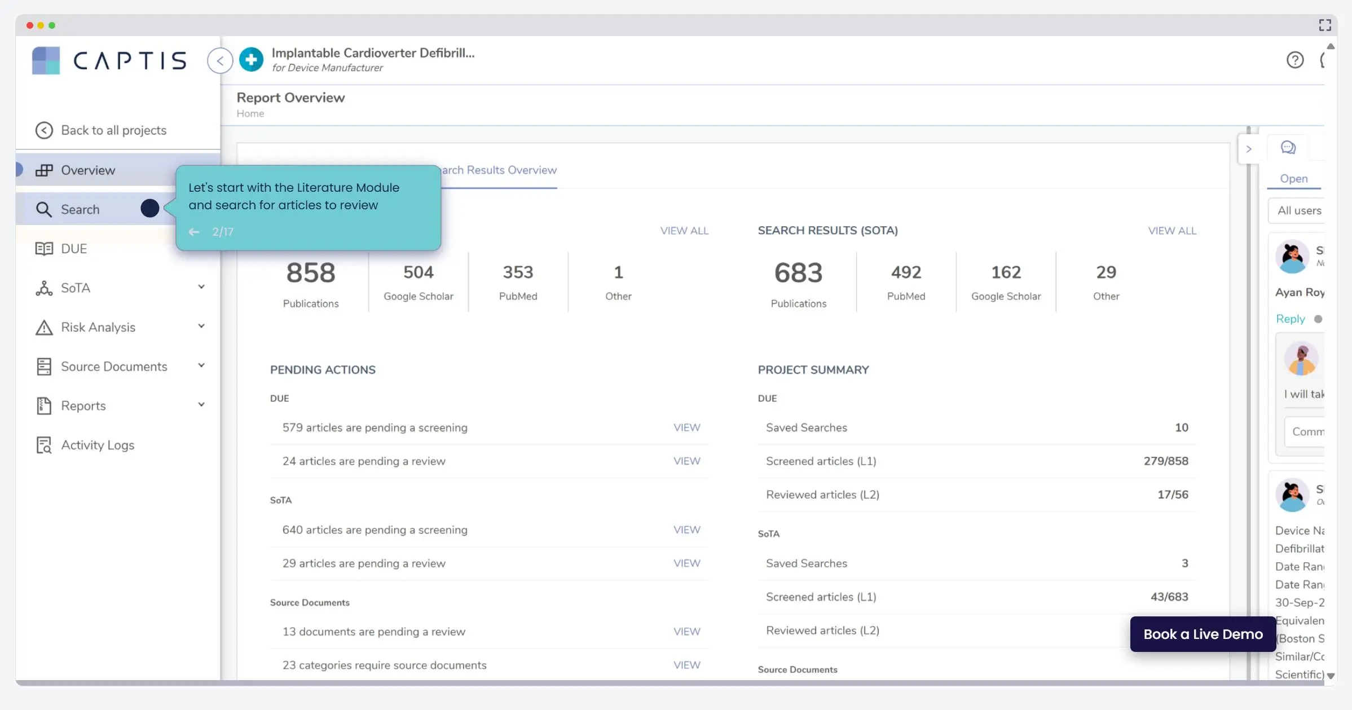The image size is (1352, 710).
Task: Click the tooltip back arrow
Action: (x=194, y=232)
